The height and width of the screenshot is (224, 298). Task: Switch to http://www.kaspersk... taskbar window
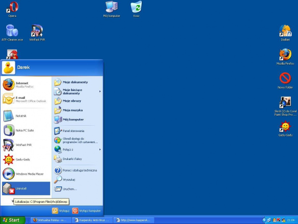point(134,220)
